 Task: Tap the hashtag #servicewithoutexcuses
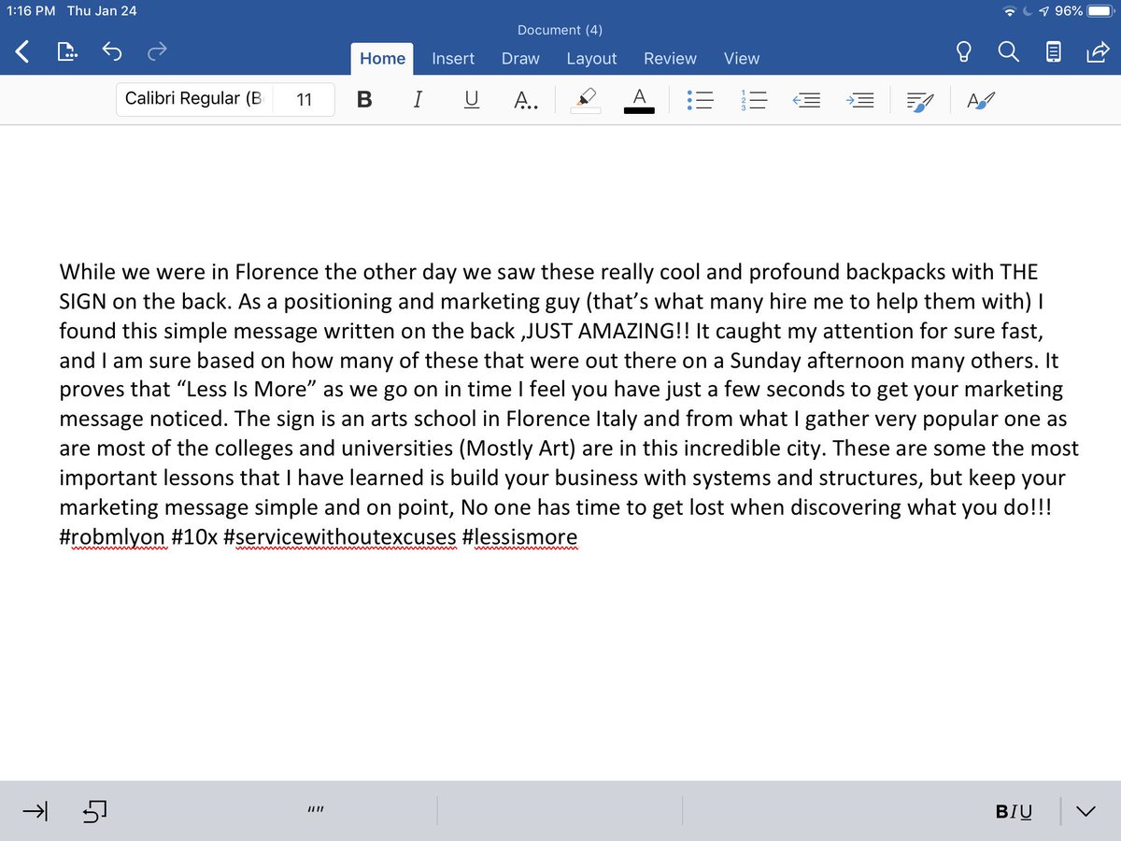340,538
